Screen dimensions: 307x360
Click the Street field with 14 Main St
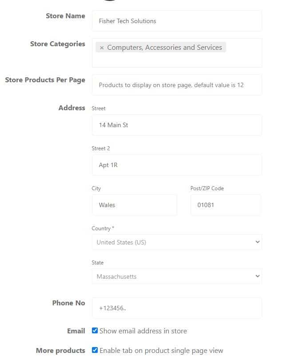click(x=177, y=125)
